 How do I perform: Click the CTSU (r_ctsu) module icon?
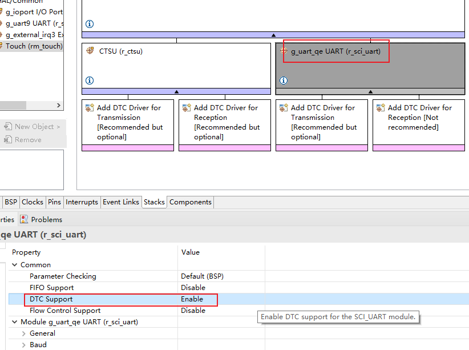click(x=90, y=51)
